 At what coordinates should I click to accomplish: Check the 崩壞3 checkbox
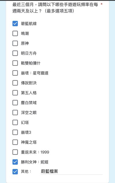[x=15, y=132]
